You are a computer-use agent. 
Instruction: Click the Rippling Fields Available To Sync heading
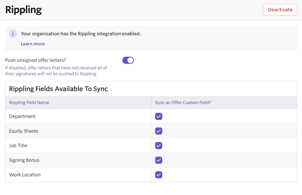click(x=58, y=89)
